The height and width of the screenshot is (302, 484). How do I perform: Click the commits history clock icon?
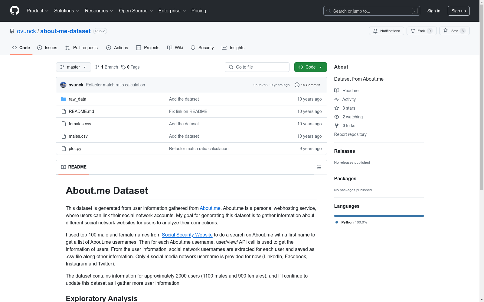coord(297,85)
